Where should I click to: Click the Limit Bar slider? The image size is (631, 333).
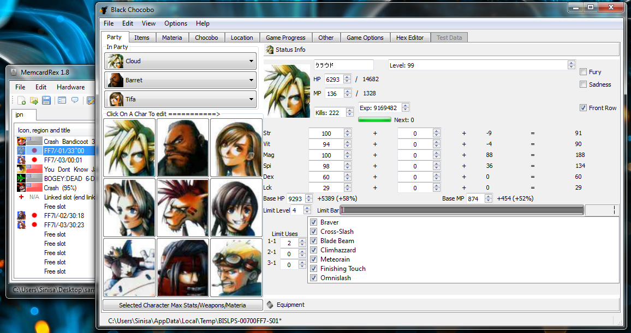coord(462,210)
